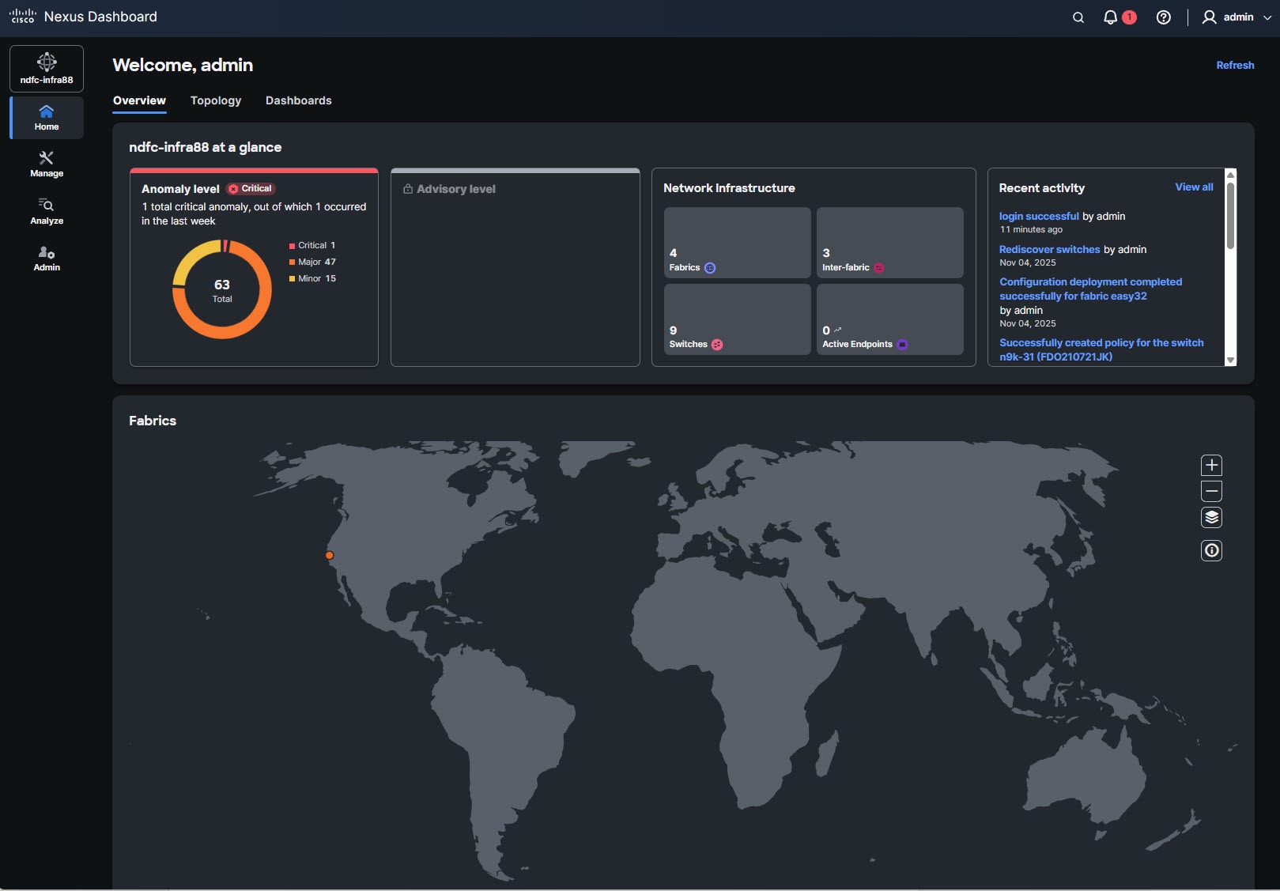Open the search magnifier in the header
1280x891 pixels.
tap(1078, 17)
